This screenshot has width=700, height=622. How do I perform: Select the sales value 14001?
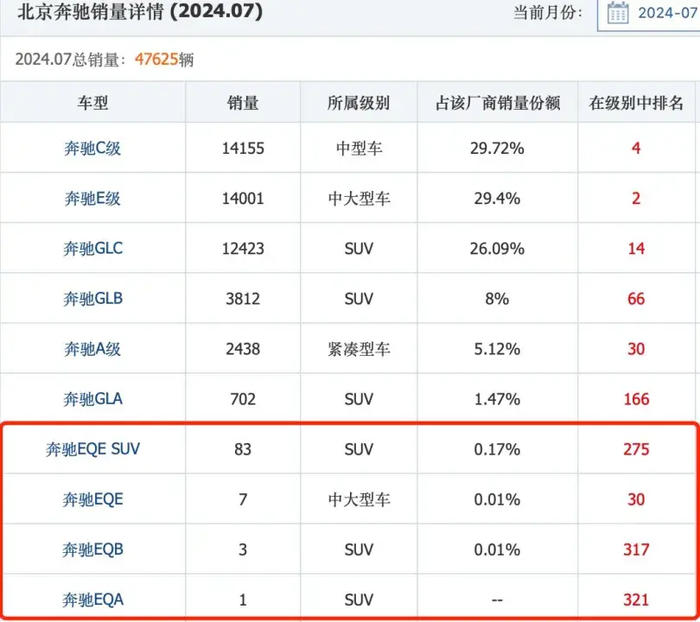tap(243, 198)
